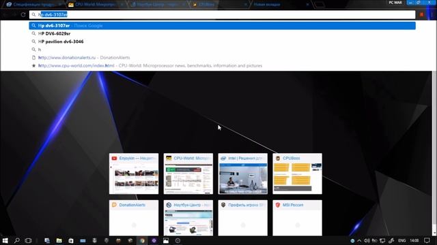This screenshot has height=245, width=437.
Task: Click the star icon on the cpu-world suggestion
Action: (x=33, y=65)
